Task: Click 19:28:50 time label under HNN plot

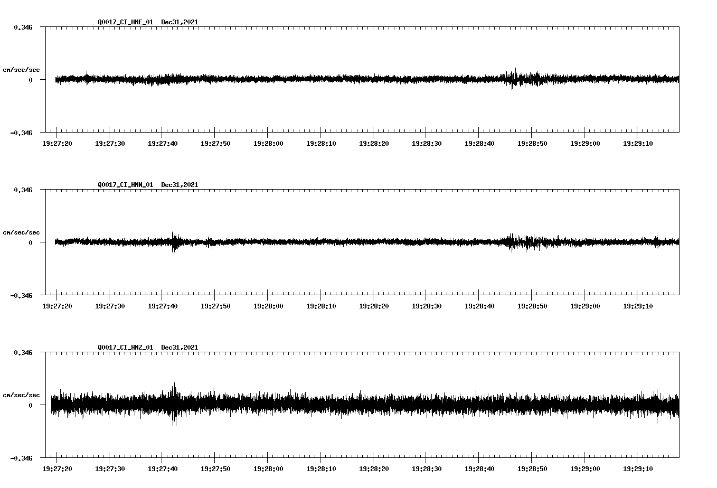Action: pyautogui.click(x=532, y=306)
